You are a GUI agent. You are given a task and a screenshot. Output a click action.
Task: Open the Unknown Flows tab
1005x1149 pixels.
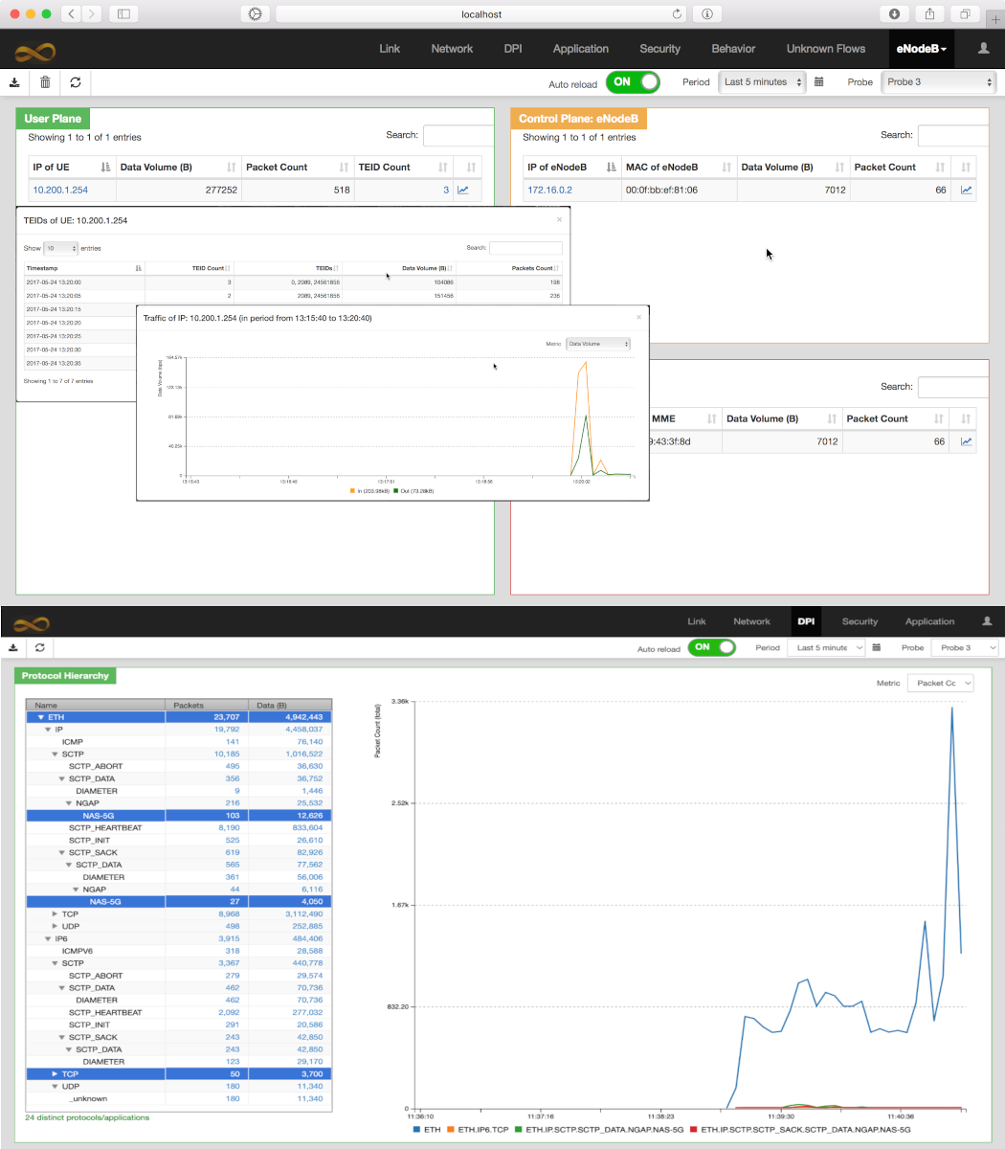pos(825,49)
